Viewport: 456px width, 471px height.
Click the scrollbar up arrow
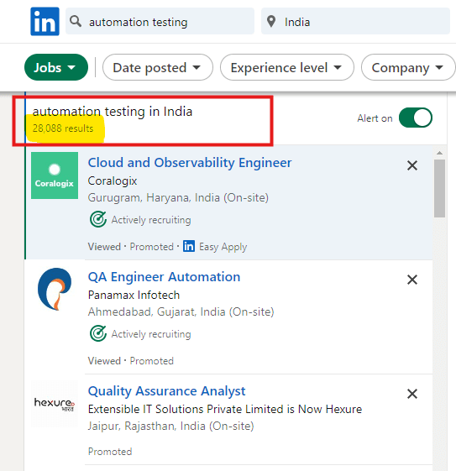click(x=439, y=153)
